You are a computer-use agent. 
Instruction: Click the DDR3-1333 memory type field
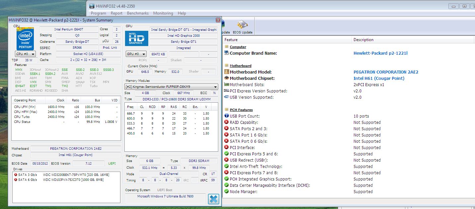176,99
